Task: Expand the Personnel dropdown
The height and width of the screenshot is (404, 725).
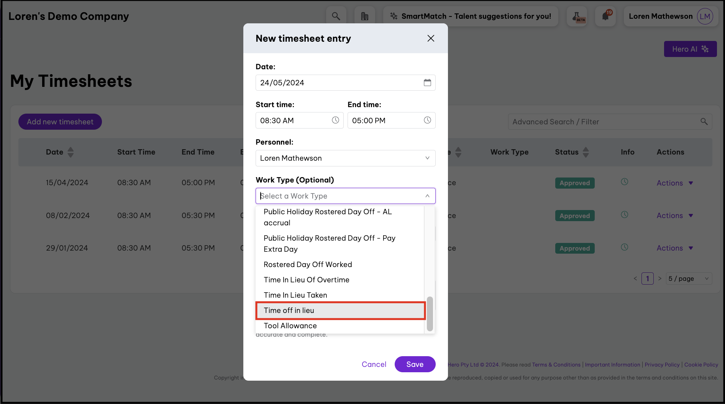Action: coord(427,158)
